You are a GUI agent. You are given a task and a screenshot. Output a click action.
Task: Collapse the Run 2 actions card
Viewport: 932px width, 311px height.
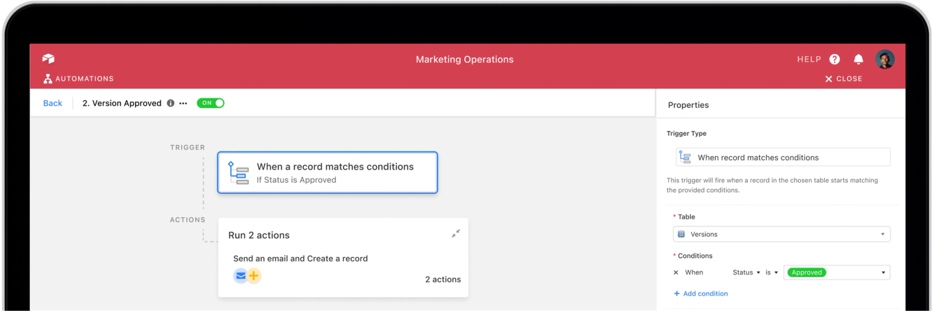[x=456, y=234]
